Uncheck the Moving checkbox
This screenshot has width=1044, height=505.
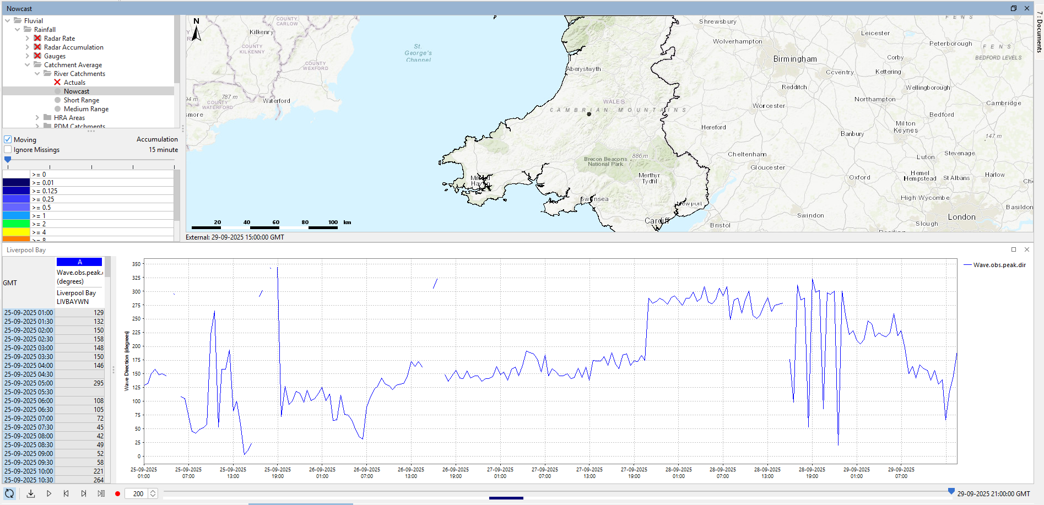tap(8, 139)
